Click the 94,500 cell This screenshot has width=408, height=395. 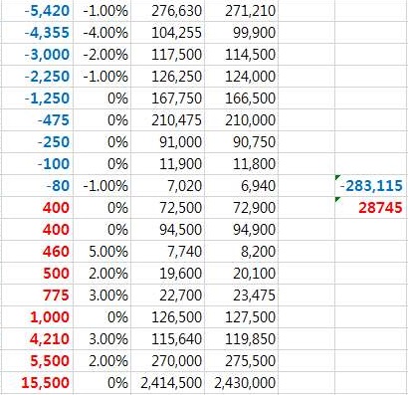tap(167, 230)
